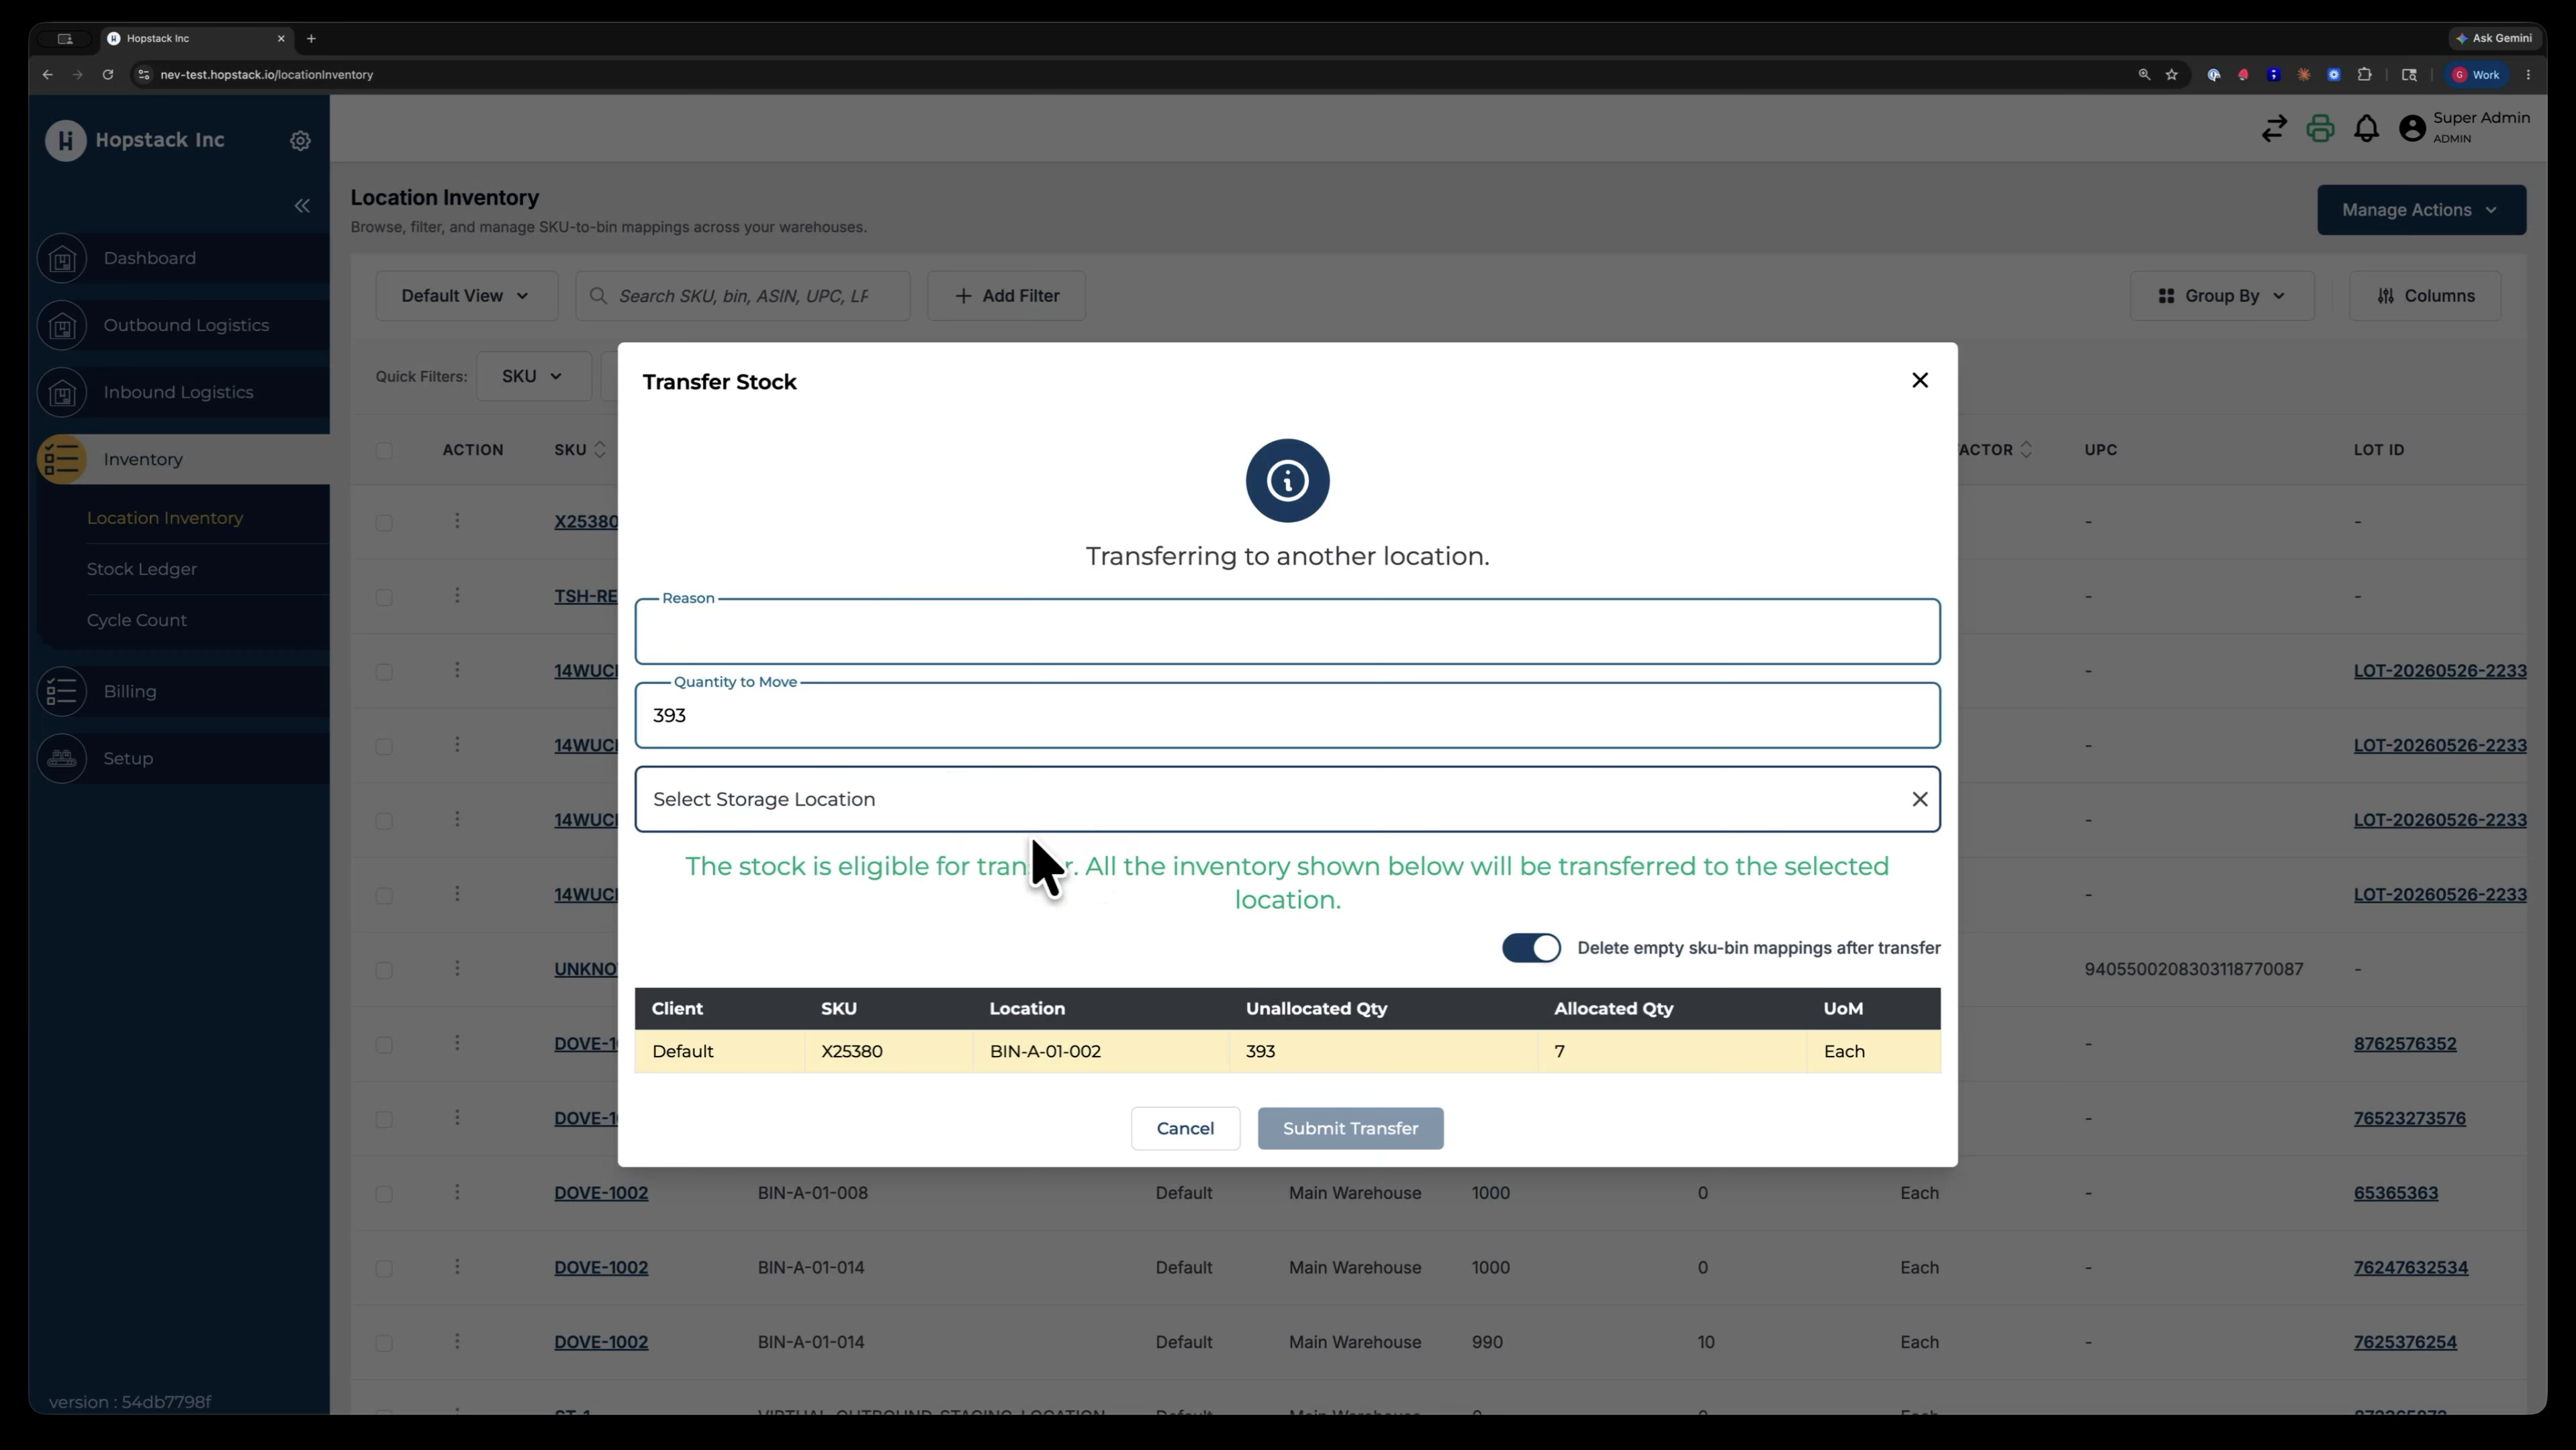
Task: Check the LOT 76247632534 row checkbox
Action: click(384, 1269)
